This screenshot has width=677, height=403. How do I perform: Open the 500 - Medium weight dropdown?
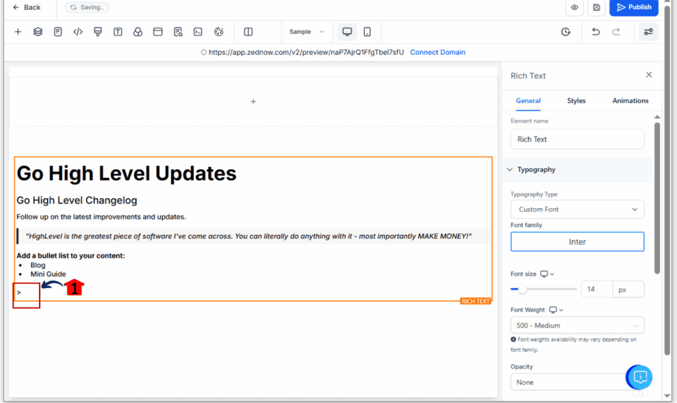[577, 325]
